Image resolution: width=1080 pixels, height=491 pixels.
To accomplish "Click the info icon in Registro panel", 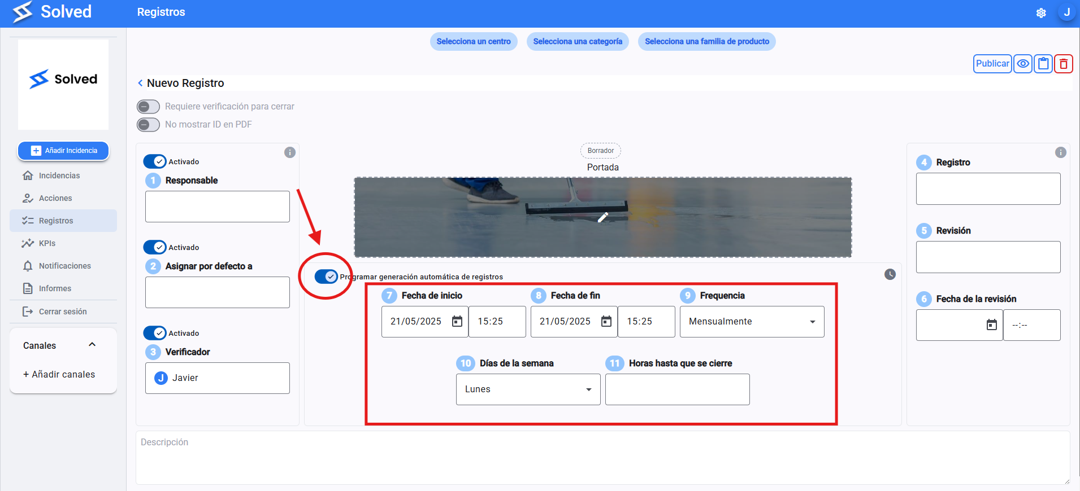I will click(x=1061, y=152).
